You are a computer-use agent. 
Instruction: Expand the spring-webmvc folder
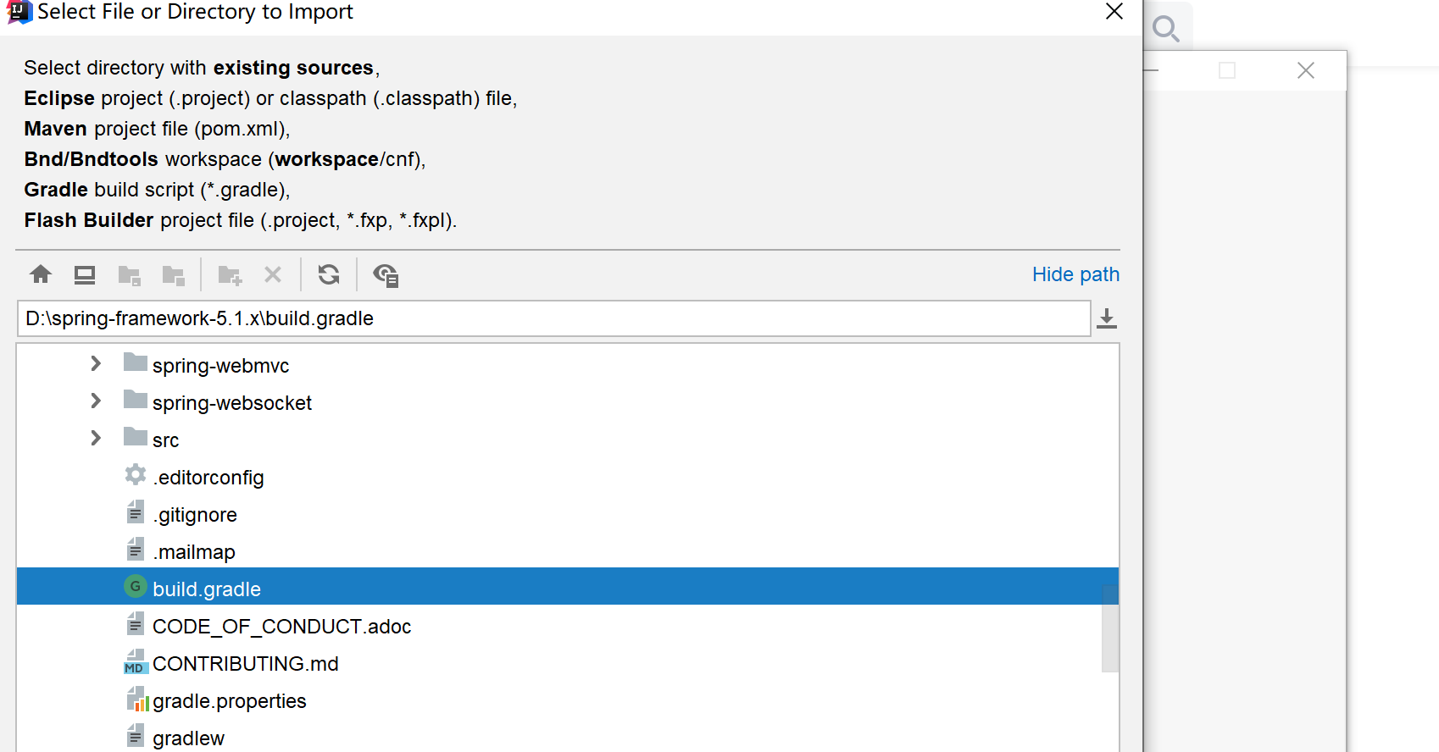point(96,364)
